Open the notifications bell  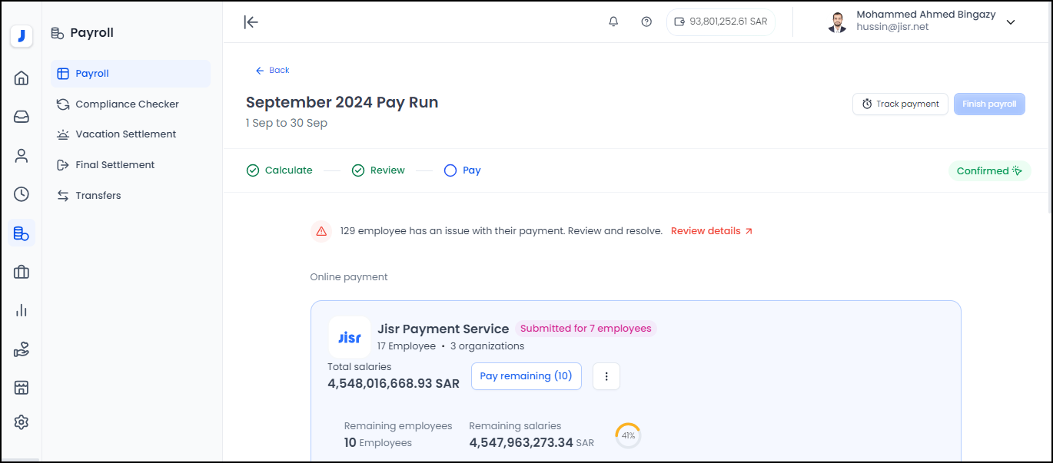tap(613, 21)
